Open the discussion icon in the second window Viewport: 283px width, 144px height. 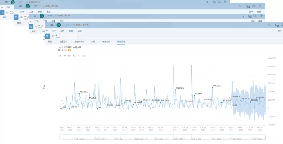click(x=253, y=6)
